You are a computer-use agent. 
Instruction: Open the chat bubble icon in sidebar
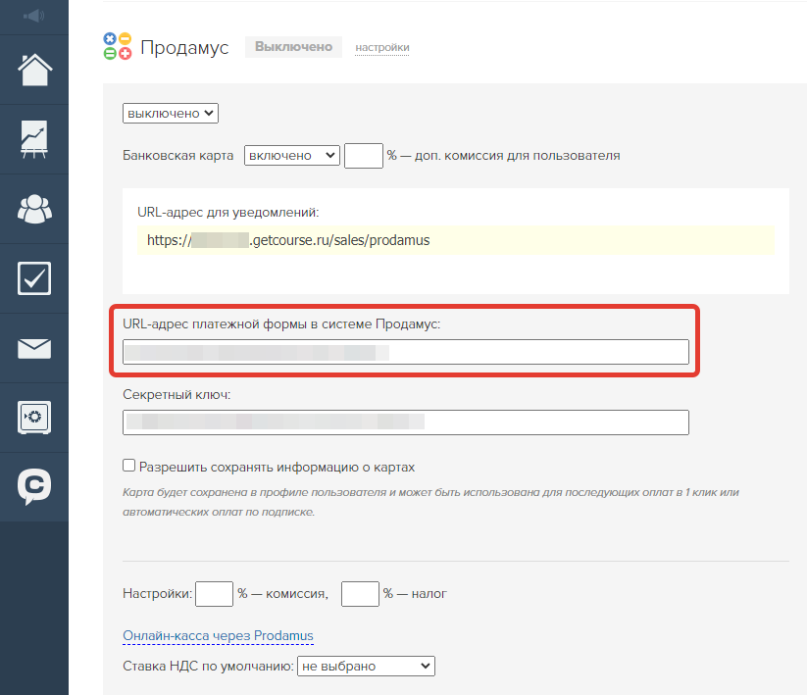34,486
